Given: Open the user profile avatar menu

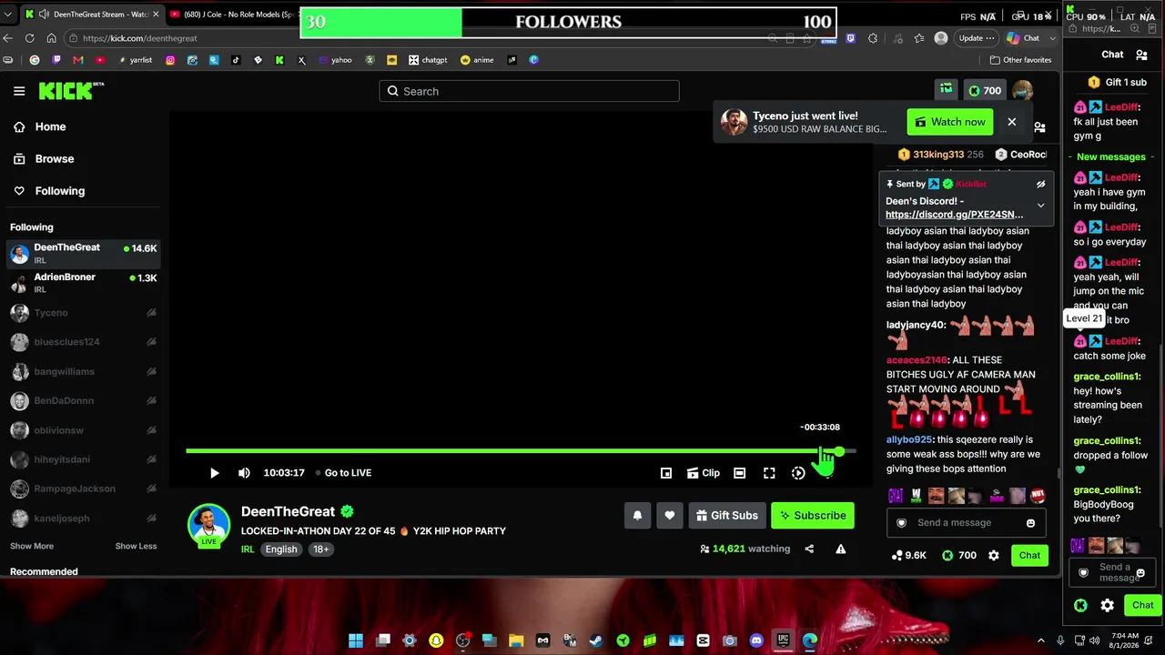Looking at the screenshot, I should [1022, 90].
